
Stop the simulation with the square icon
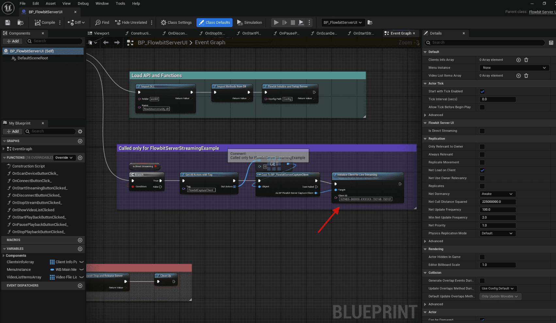(x=293, y=22)
